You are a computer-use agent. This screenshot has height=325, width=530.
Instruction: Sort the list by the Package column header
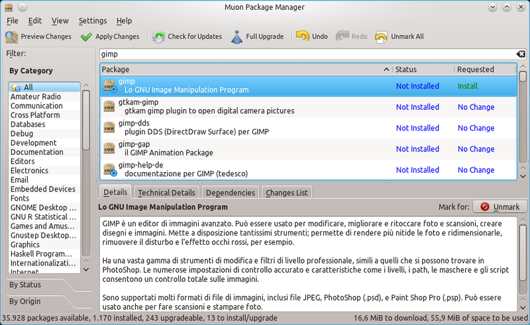coord(242,70)
